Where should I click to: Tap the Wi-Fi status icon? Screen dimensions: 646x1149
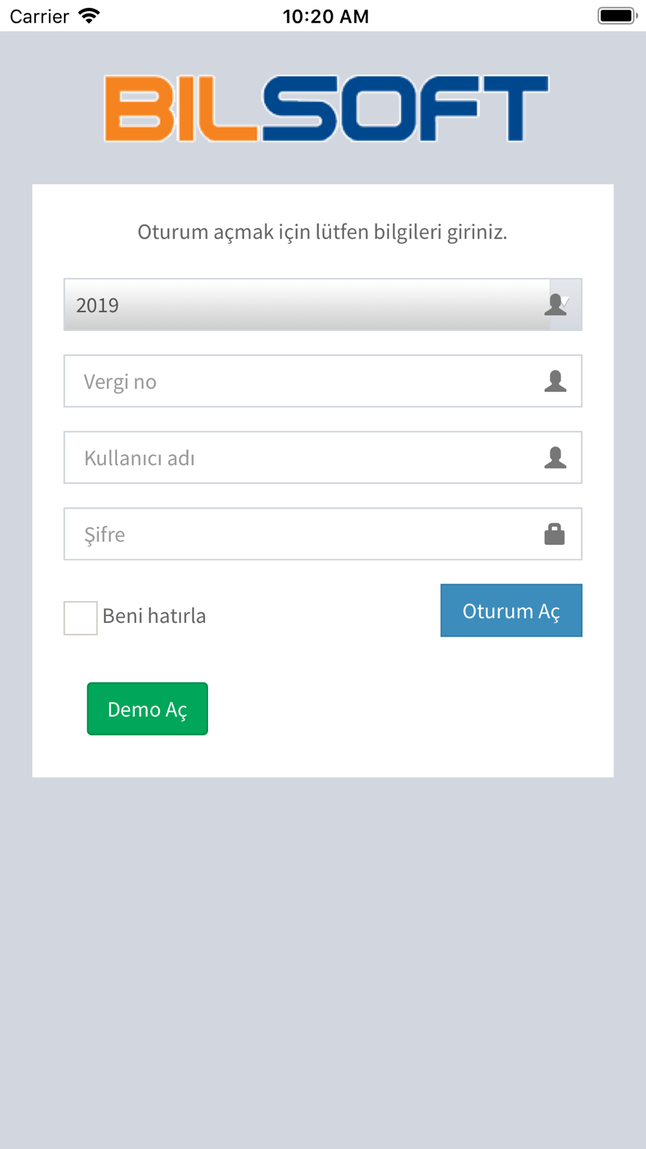click(x=89, y=16)
